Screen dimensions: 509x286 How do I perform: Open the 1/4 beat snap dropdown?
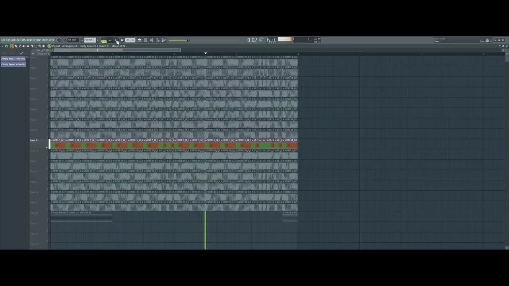click(73, 40)
